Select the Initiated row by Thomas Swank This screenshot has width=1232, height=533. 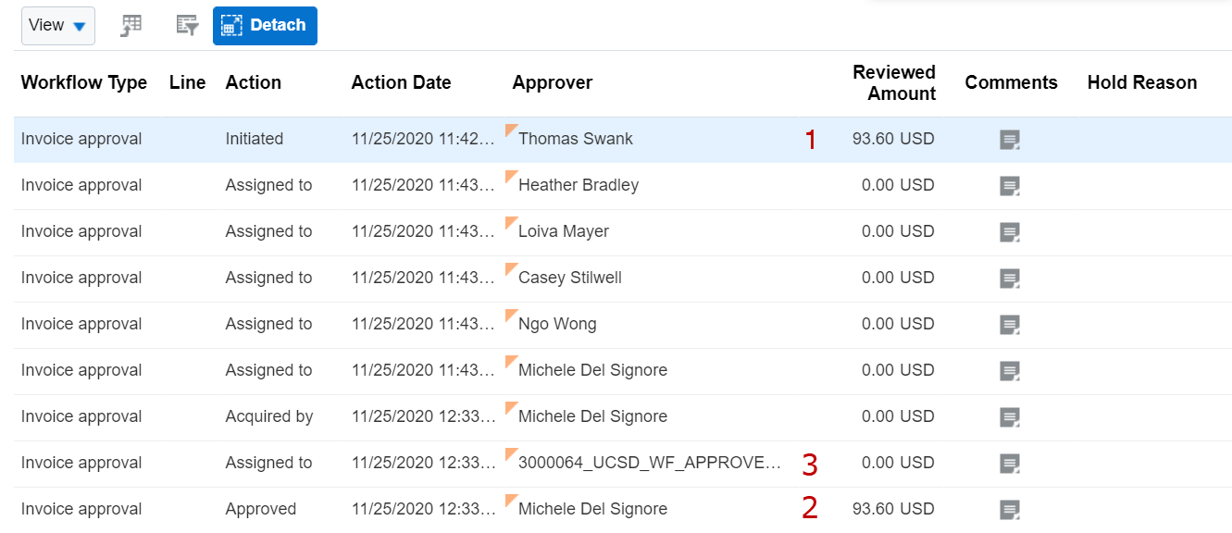[622, 140]
